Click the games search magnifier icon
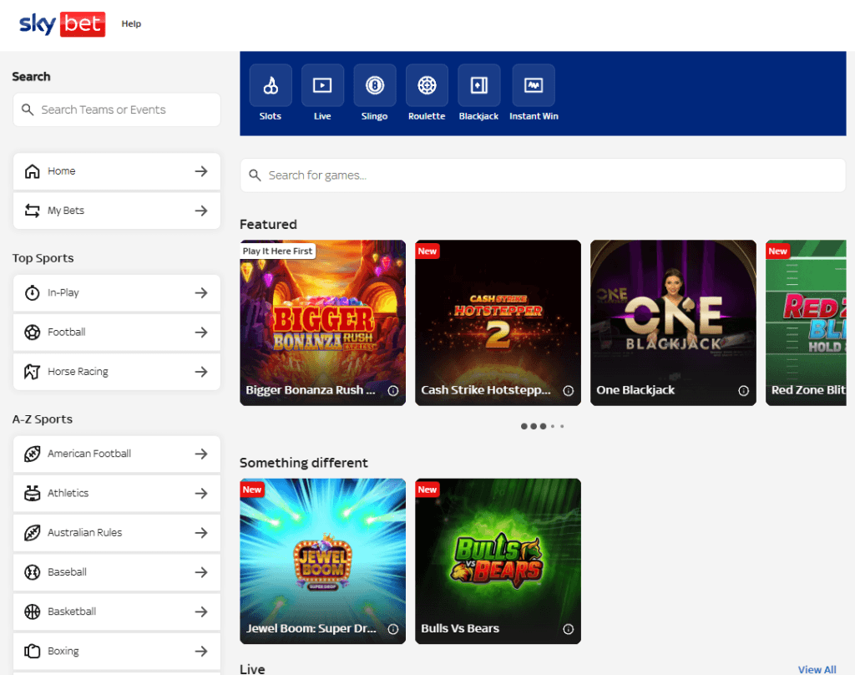This screenshot has height=675, width=855. [255, 175]
